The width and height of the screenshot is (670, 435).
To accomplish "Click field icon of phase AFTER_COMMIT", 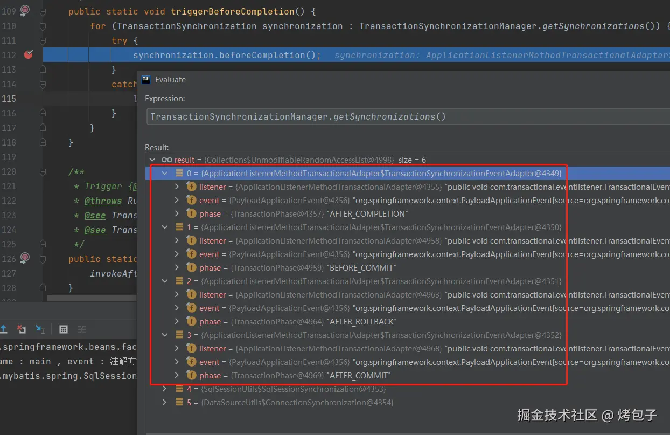I will point(191,375).
